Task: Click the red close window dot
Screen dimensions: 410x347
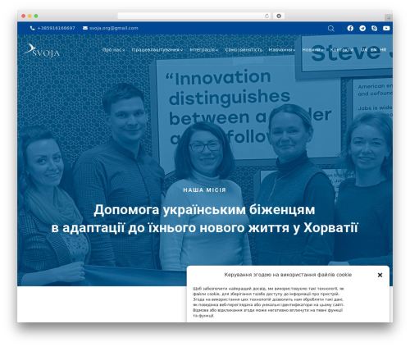Action: pos(24,16)
